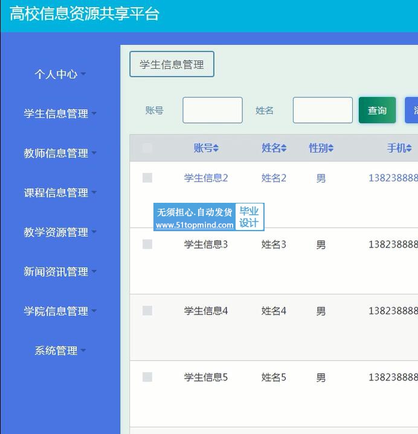Open 教学资源管理 in the sidebar
This screenshot has height=434, width=418.
pos(60,232)
